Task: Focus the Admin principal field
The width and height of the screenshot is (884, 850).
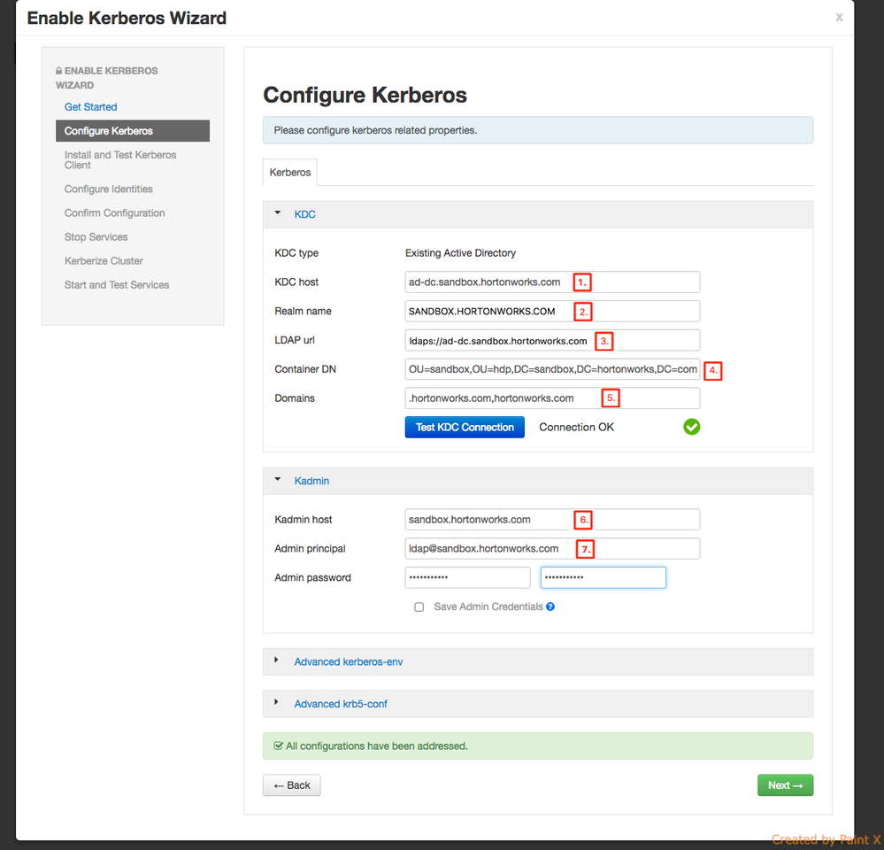Action: point(487,549)
